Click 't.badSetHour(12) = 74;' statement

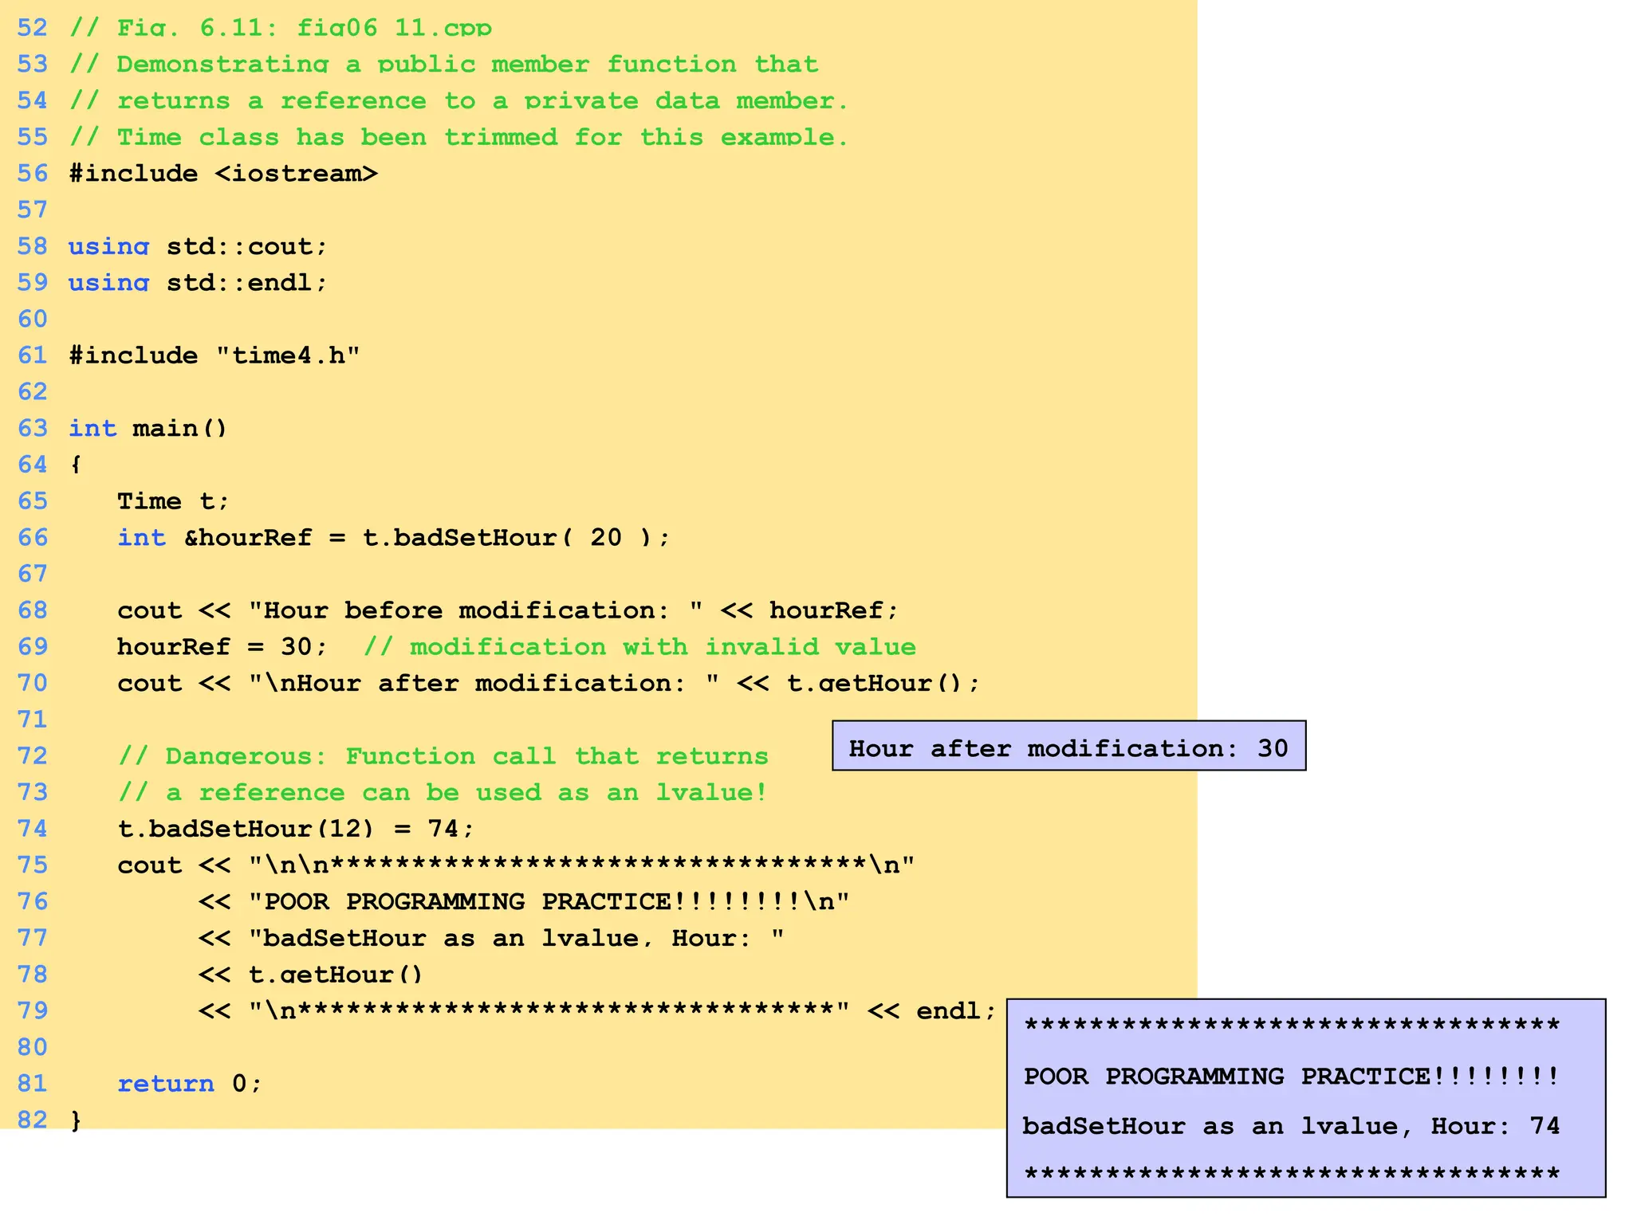click(296, 829)
